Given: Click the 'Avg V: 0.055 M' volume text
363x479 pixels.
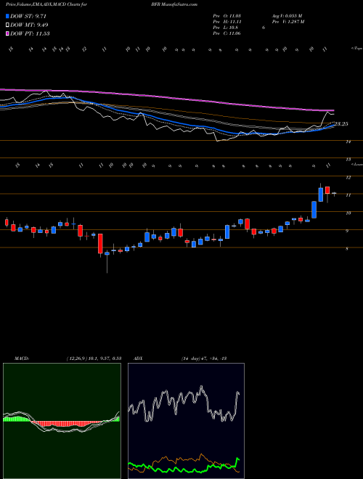Looking at the screenshot, I should tap(286, 16).
